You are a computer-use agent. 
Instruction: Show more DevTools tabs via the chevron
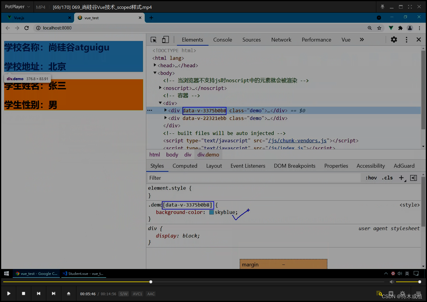[362, 39]
